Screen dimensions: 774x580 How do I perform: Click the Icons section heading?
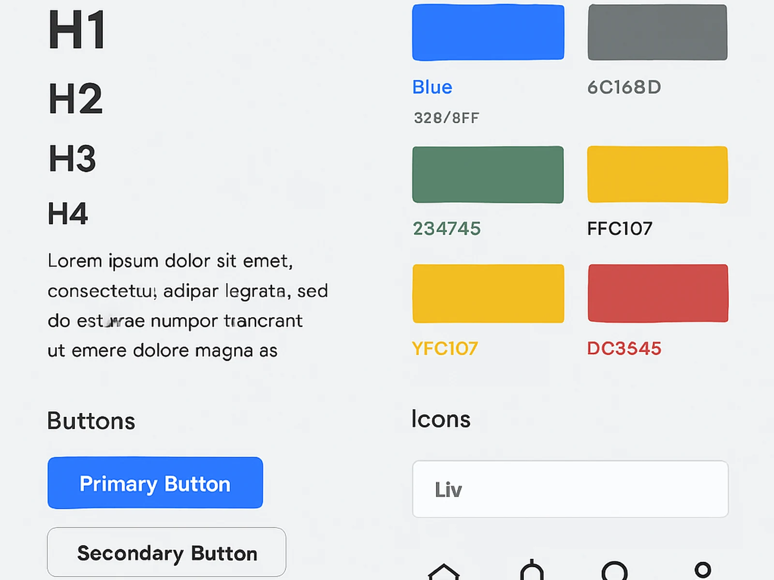click(441, 419)
